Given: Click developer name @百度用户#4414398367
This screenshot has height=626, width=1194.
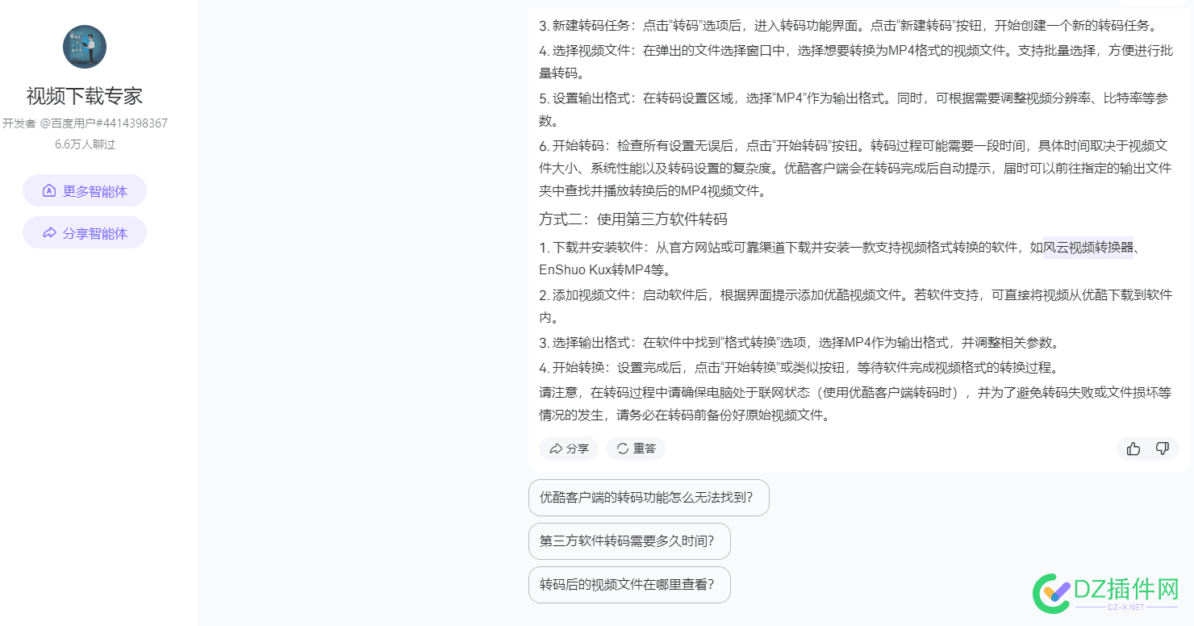Looking at the screenshot, I should pos(104,123).
